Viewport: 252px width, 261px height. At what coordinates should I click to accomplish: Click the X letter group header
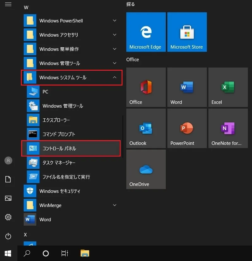[x=25, y=235]
